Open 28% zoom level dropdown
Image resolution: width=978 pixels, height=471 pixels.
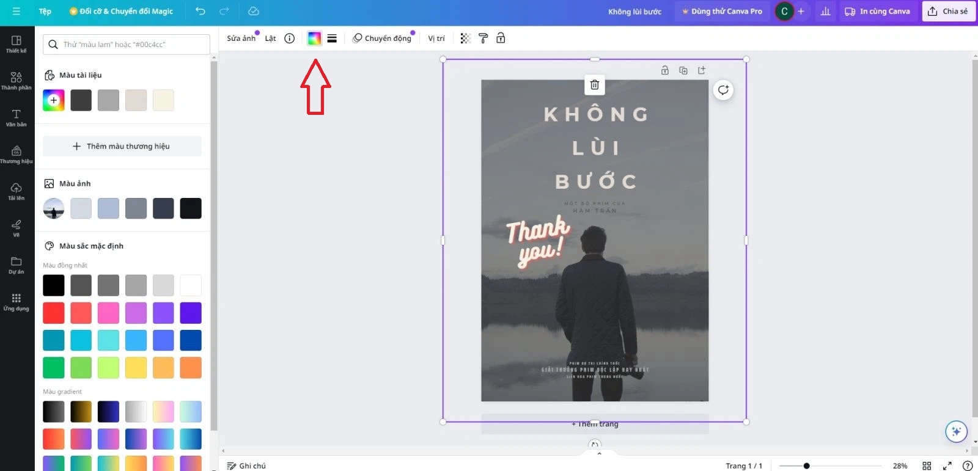(900, 466)
